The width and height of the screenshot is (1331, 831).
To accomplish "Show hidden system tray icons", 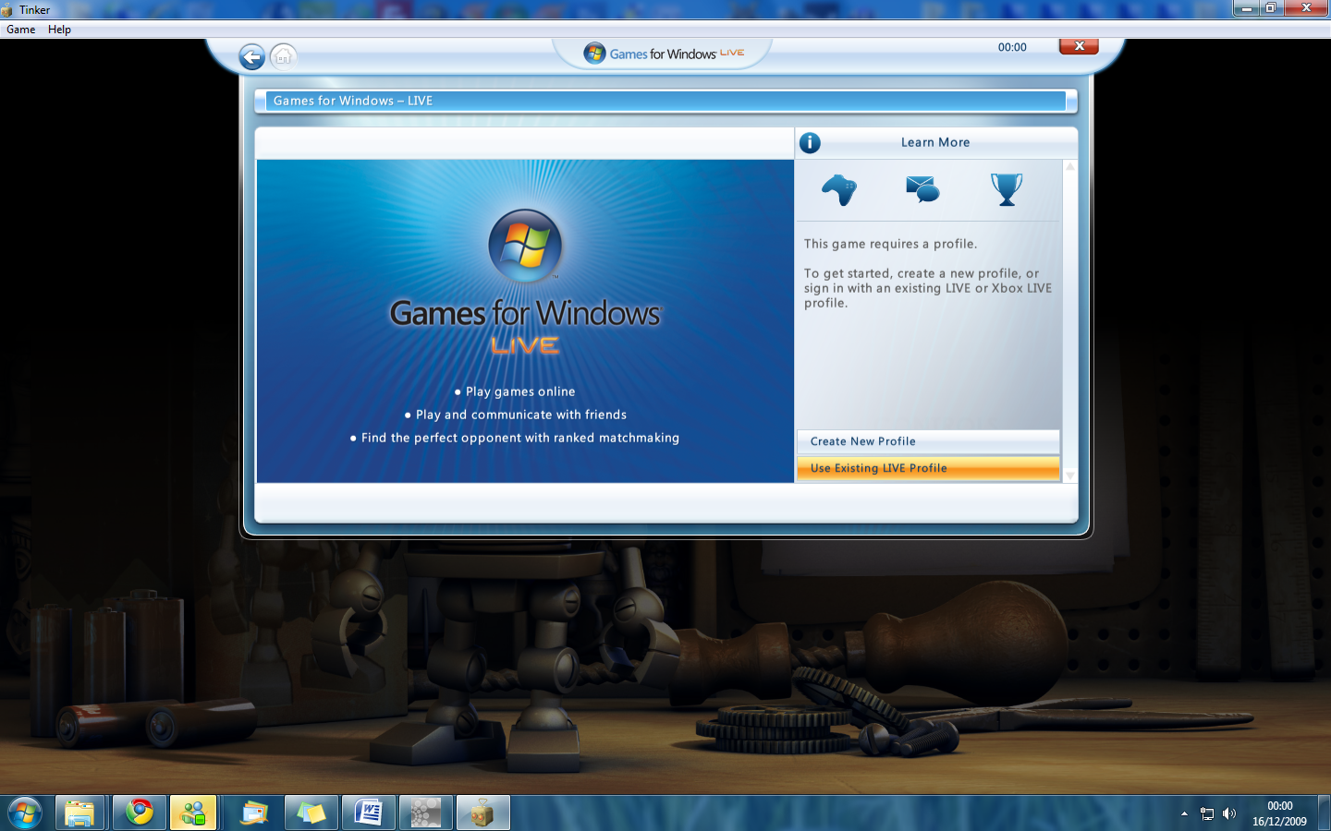I will click(1184, 813).
